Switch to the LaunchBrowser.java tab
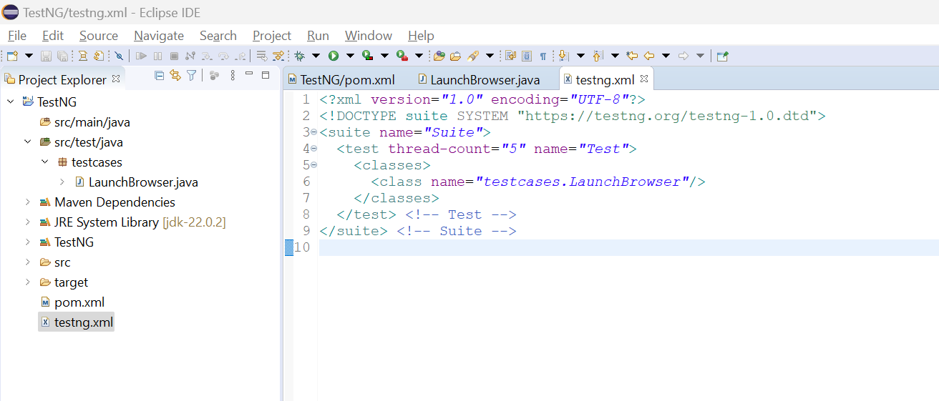This screenshot has height=401, width=939. pos(479,79)
